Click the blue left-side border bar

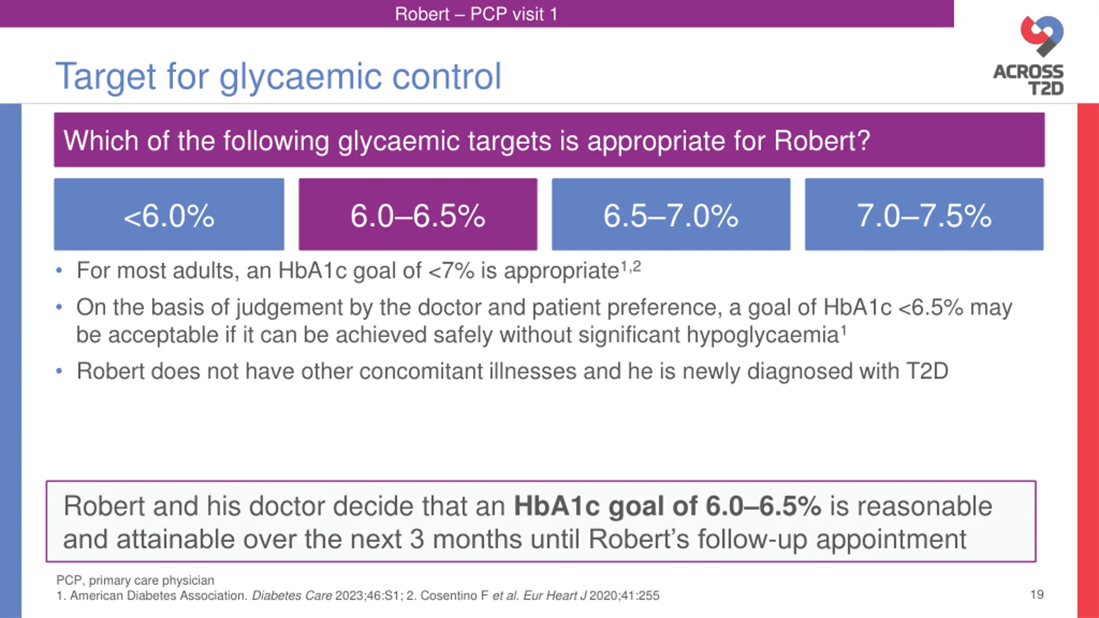[11, 360]
